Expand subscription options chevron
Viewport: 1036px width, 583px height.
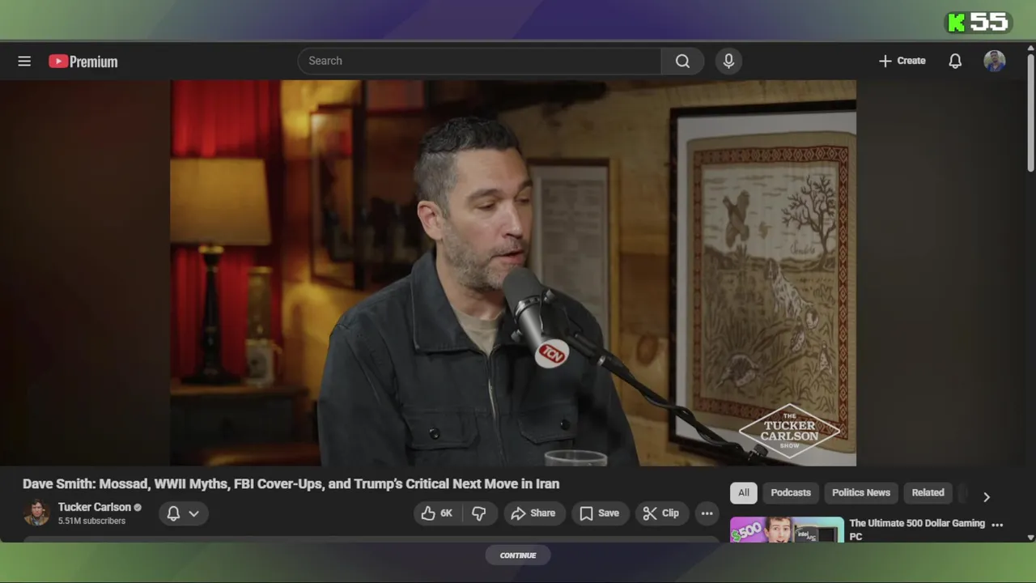193,513
